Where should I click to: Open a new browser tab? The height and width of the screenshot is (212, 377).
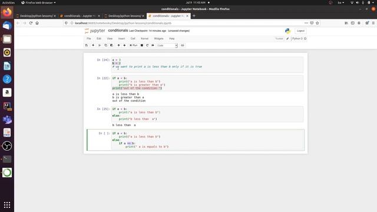(194, 16)
